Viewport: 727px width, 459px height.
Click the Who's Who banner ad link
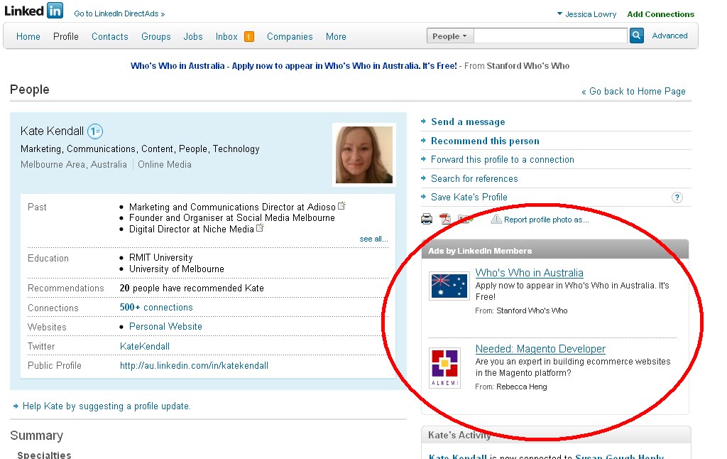point(293,66)
